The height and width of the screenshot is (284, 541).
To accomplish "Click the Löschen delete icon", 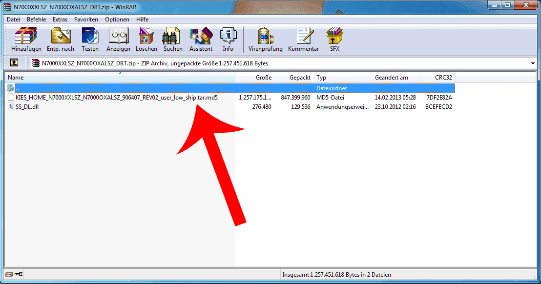I will coord(146,36).
